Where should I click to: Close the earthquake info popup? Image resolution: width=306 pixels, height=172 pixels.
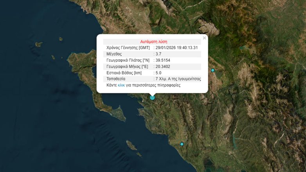tap(204, 38)
